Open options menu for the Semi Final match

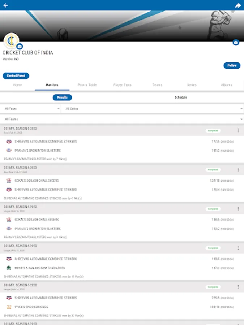coord(238,170)
